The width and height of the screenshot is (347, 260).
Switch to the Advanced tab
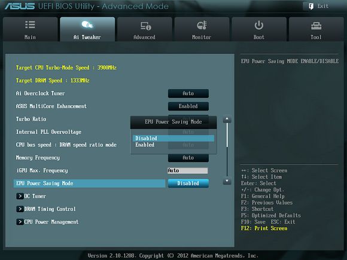[x=145, y=29]
